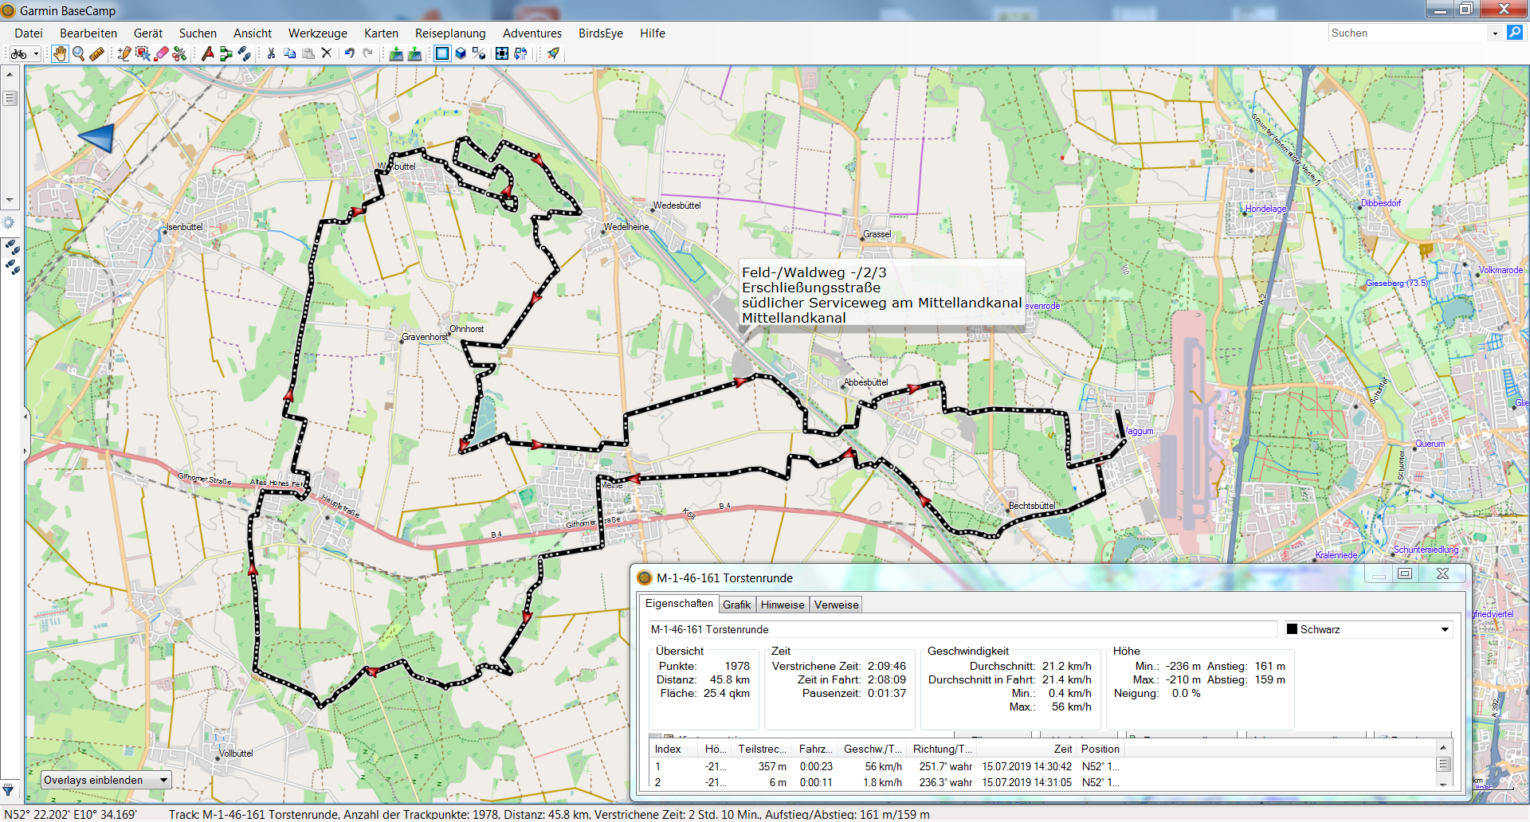Open the Adventures menu
The width and height of the screenshot is (1530, 822).
click(x=532, y=33)
